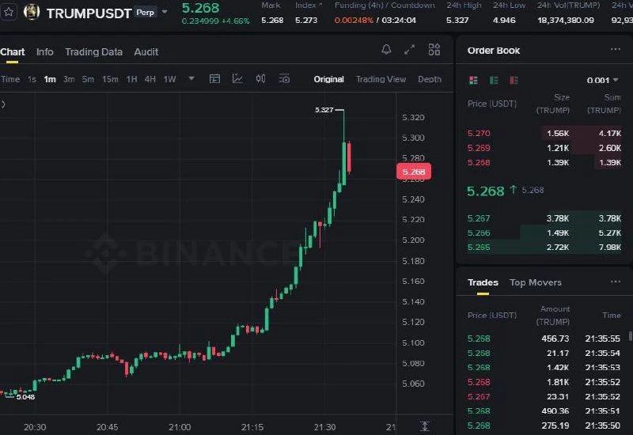Select the 1s chart interval

click(32, 79)
